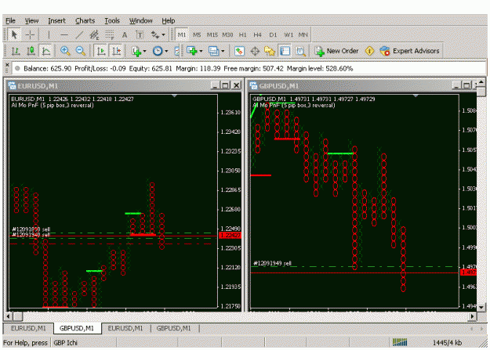Click the vertical scrollbar up arrow

point(481,82)
